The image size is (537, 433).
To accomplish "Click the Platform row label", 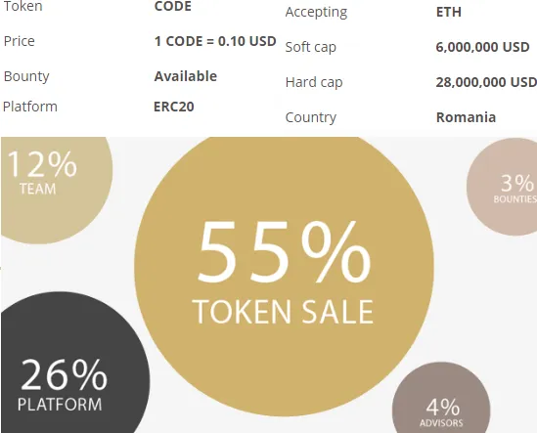I will [30, 107].
